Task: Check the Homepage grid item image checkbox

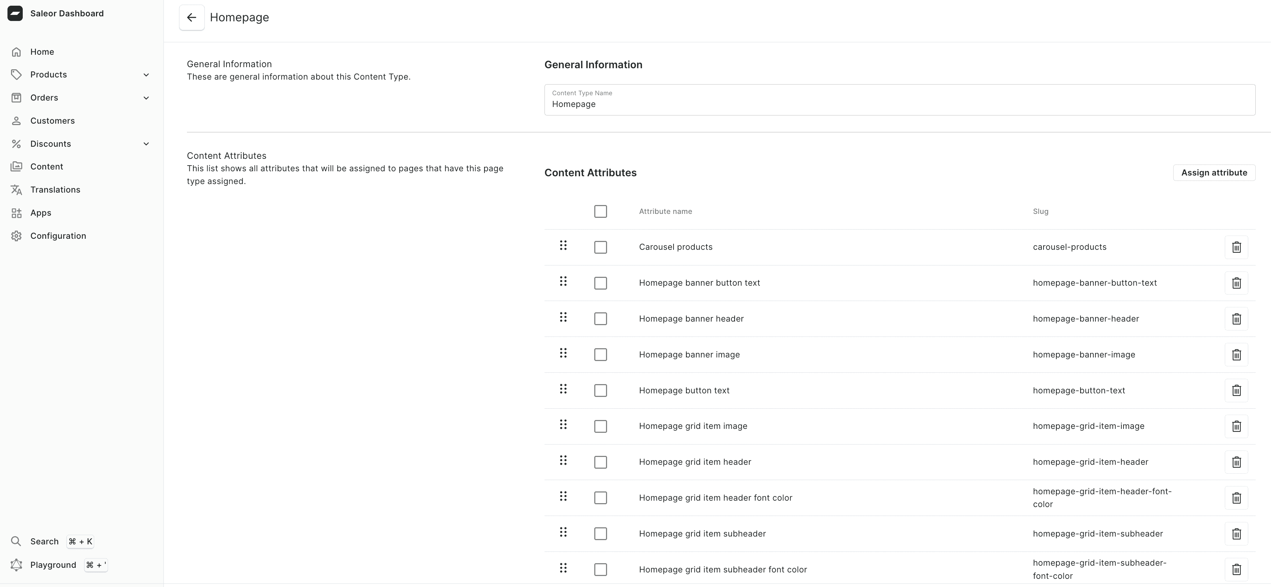Action: tap(600, 426)
